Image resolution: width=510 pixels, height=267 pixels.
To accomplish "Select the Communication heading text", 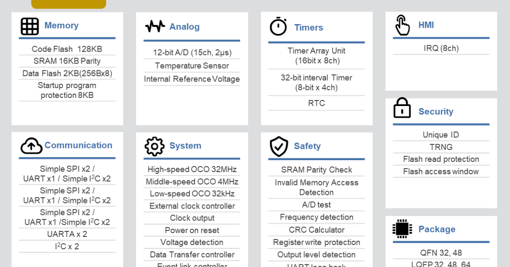I will point(78,145).
